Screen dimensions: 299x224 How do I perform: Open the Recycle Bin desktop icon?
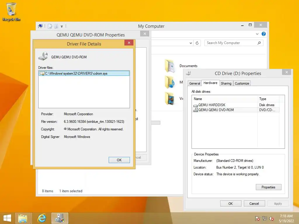pyautogui.click(x=11, y=12)
